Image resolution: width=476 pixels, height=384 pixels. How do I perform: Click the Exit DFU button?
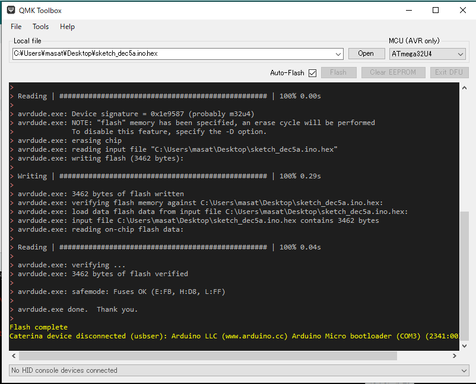(x=449, y=72)
